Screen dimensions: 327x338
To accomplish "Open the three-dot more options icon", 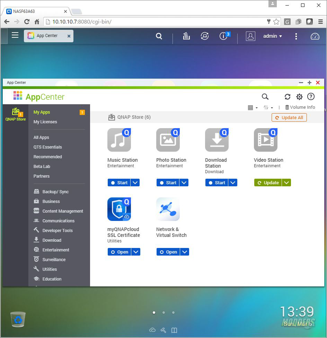I will coord(296,36).
